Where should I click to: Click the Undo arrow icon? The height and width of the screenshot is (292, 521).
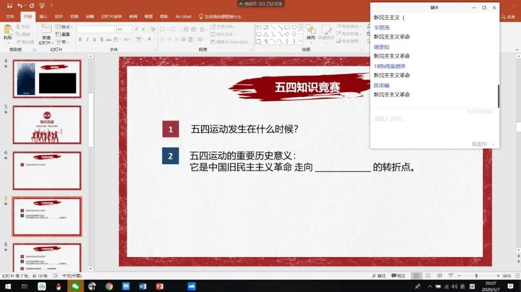20,5
